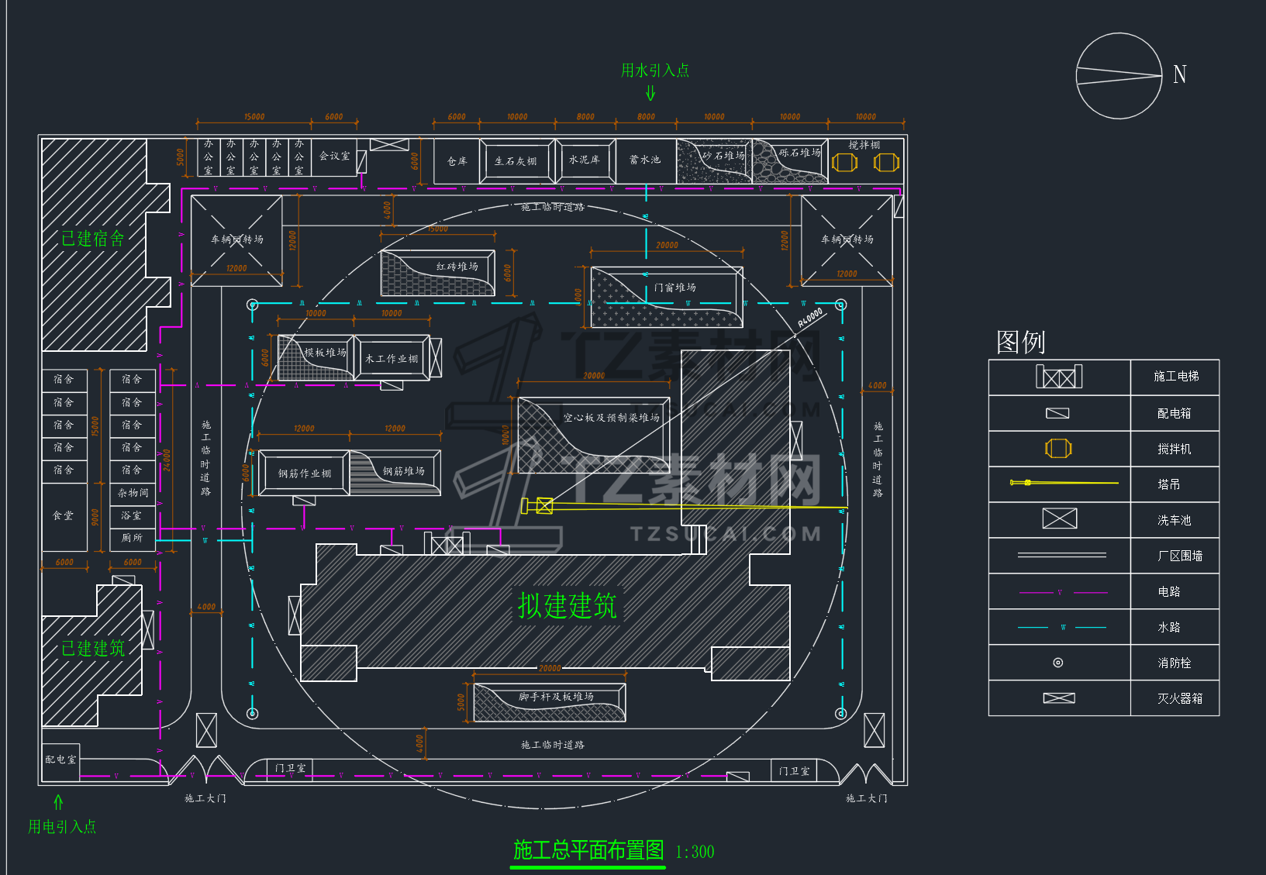
Task: Select the tower crane legend symbol
Action: coord(1064,483)
